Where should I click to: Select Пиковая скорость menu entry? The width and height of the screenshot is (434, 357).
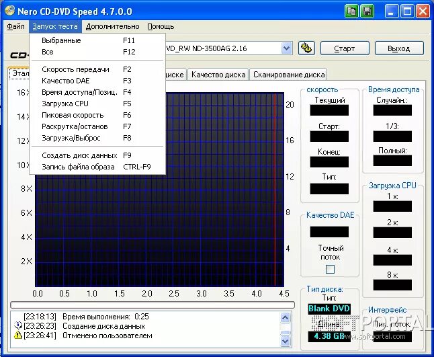(97, 115)
